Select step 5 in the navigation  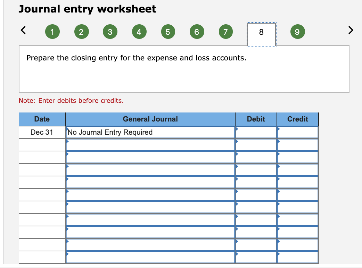pos(168,32)
